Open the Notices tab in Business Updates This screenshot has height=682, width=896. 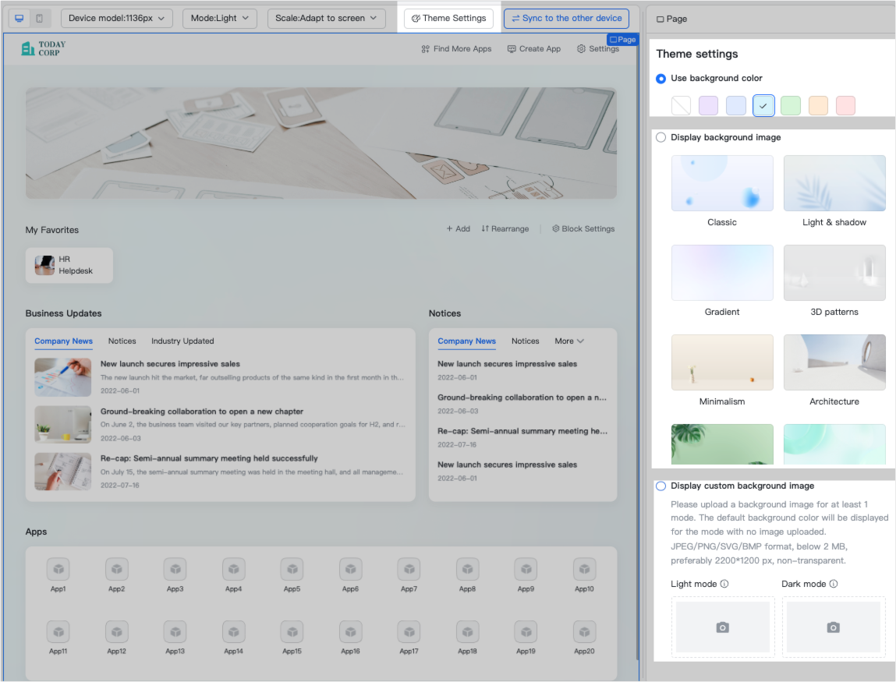pyautogui.click(x=122, y=341)
